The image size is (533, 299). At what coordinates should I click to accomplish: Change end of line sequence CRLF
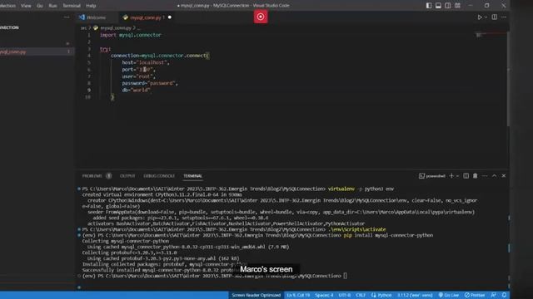tap(361, 296)
